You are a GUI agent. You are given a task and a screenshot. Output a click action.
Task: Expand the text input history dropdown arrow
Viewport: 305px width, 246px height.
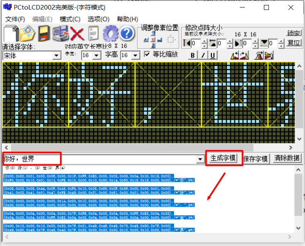pos(200,159)
